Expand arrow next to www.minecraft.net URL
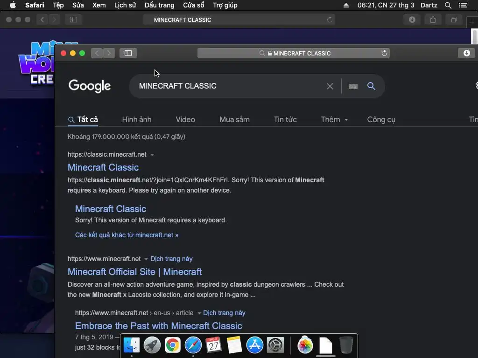 (x=146, y=259)
